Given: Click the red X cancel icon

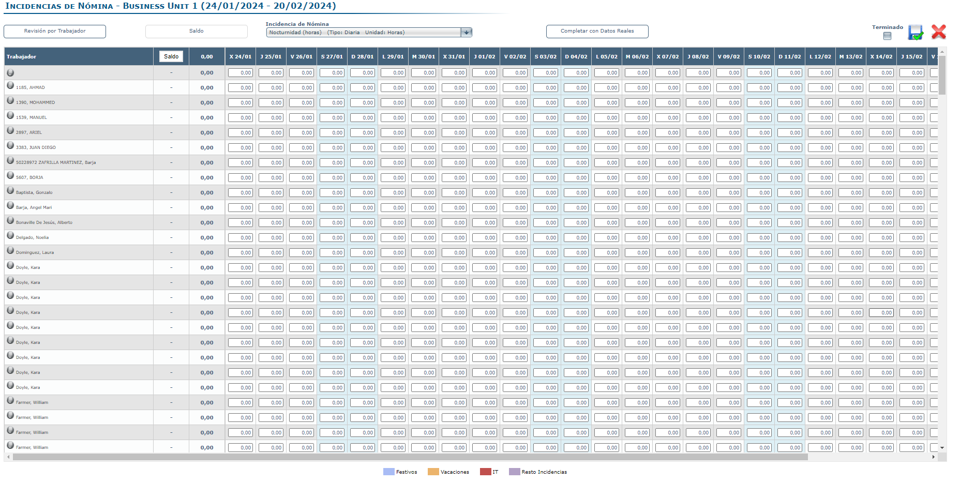Looking at the screenshot, I should tap(938, 32).
